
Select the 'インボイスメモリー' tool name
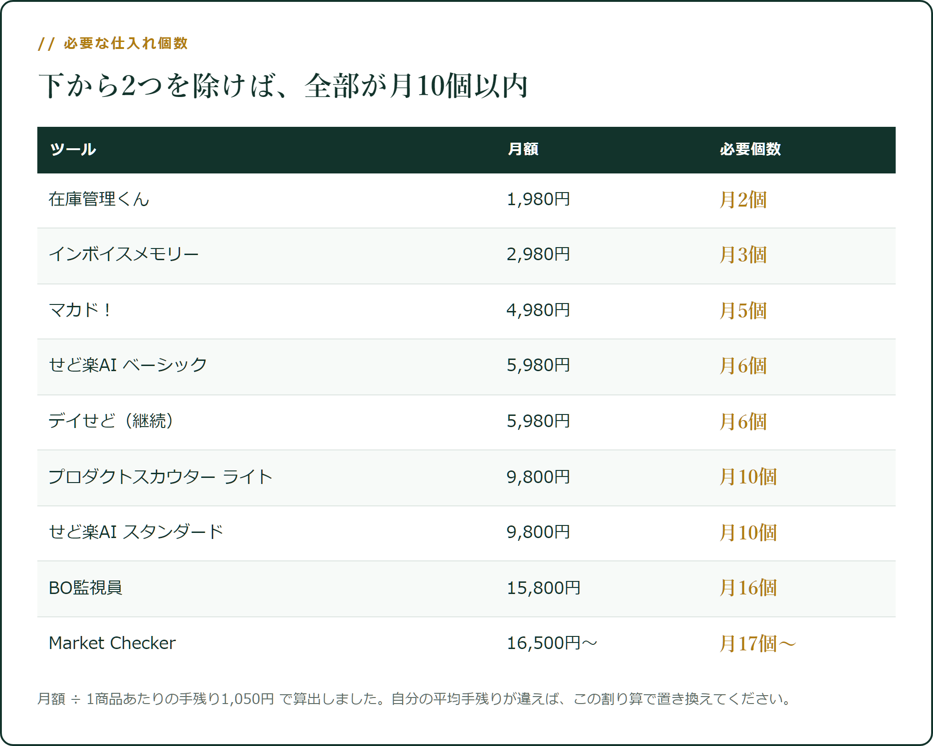pos(124,255)
